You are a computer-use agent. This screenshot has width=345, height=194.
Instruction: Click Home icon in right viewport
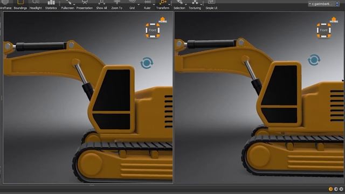(334, 20)
